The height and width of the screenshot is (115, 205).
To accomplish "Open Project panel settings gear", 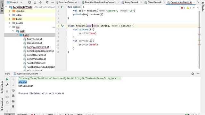I will (x=47, y=2).
